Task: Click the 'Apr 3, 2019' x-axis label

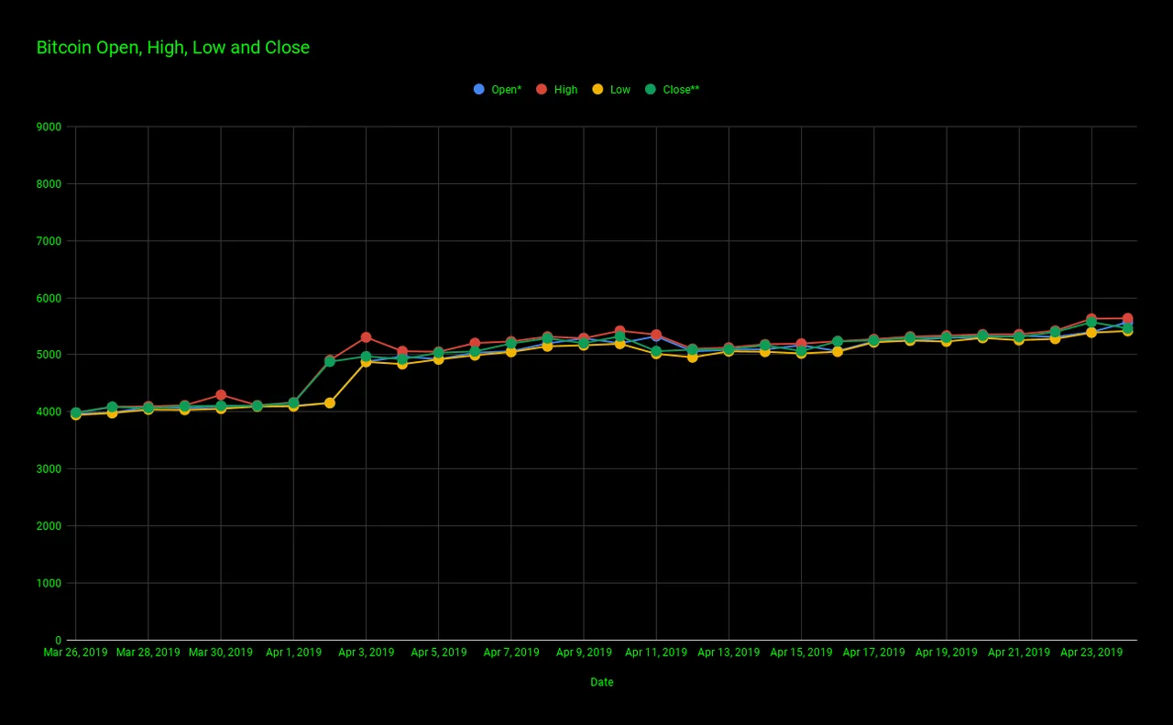Action: tap(366, 653)
